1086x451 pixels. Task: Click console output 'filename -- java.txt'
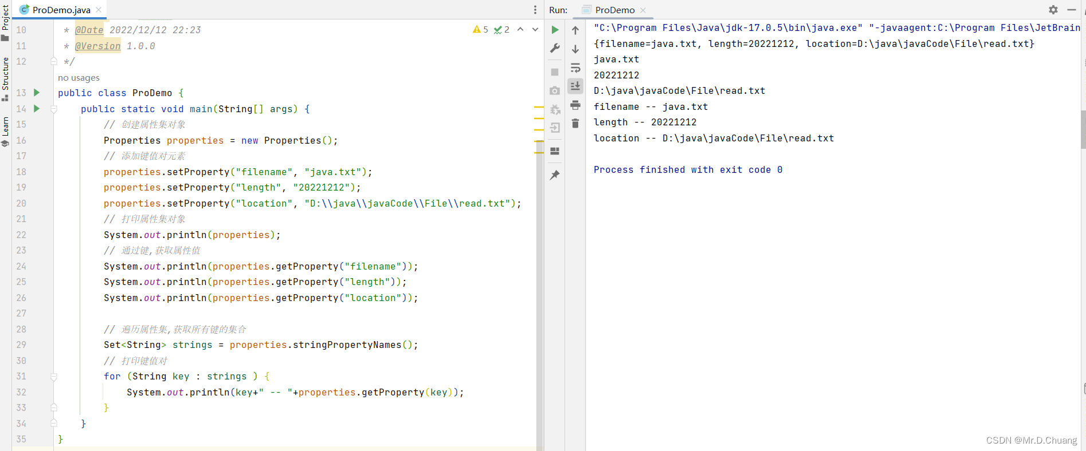pyautogui.click(x=650, y=106)
